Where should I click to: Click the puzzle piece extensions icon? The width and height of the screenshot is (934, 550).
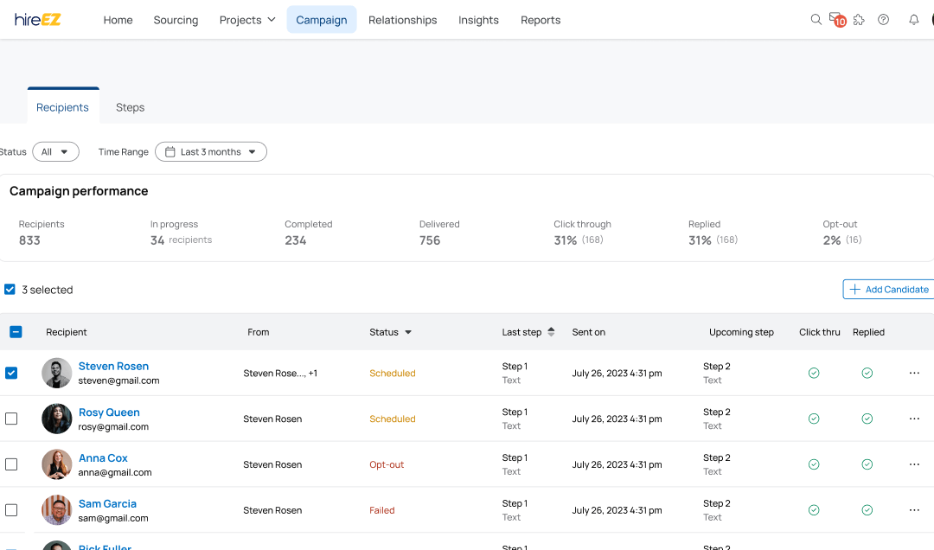point(859,20)
